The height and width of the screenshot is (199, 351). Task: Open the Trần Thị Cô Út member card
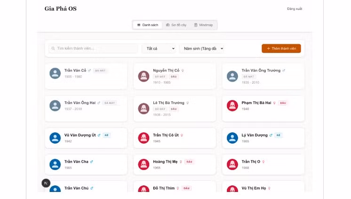click(x=175, y=138)
